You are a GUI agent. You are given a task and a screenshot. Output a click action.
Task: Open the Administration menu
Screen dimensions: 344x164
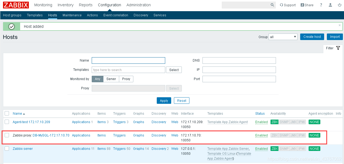(139, 5)
